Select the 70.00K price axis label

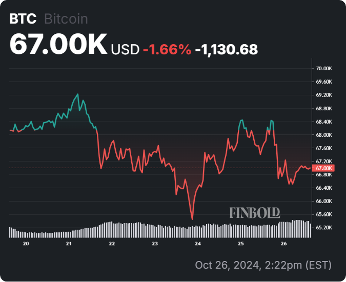click(325, 69)
